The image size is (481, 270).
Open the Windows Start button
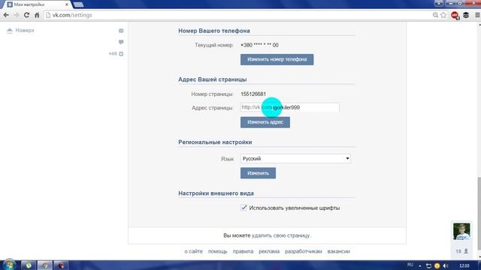[x=9, y=265]
